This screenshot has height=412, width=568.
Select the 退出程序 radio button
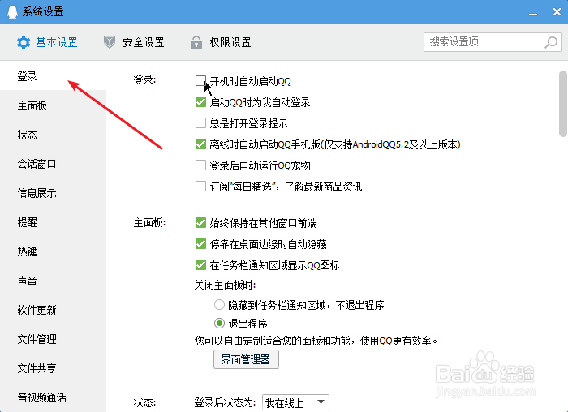coord(219,323)
